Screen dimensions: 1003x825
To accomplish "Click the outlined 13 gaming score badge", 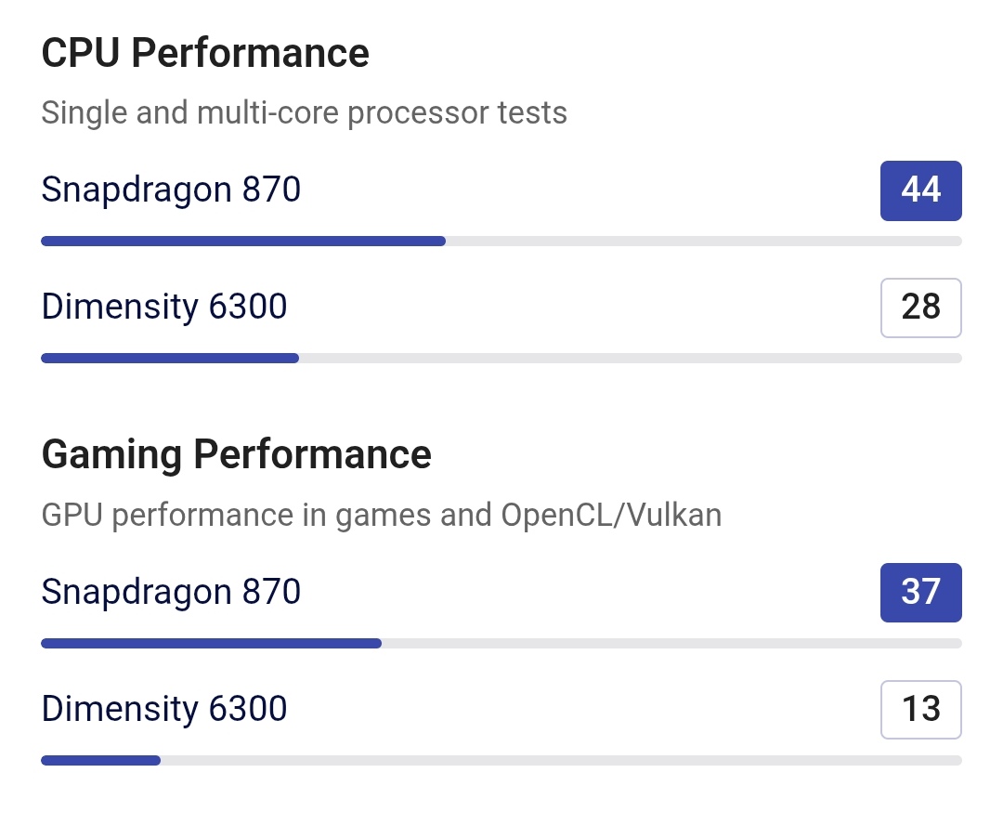I will point(920,710).
